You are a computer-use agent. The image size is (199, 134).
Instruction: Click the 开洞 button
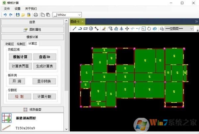pyautogui.click(x=17, y=81)
